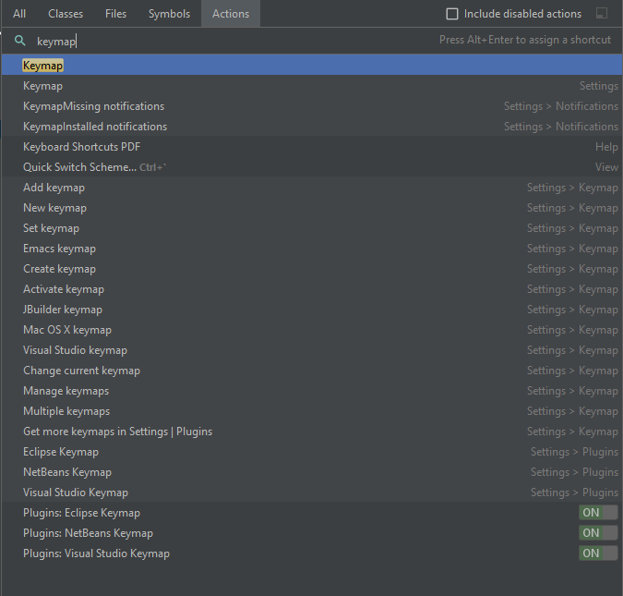Select New keymap result
The image size is (623, 596).
click(x=312, y=207)
